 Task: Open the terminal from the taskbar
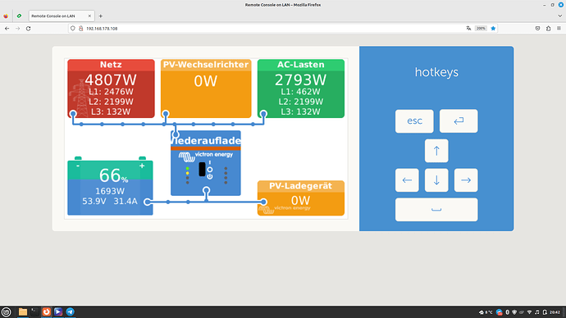click(x=34, y=312)
